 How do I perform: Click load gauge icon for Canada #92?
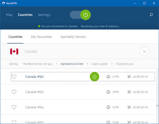coord(108,77)
